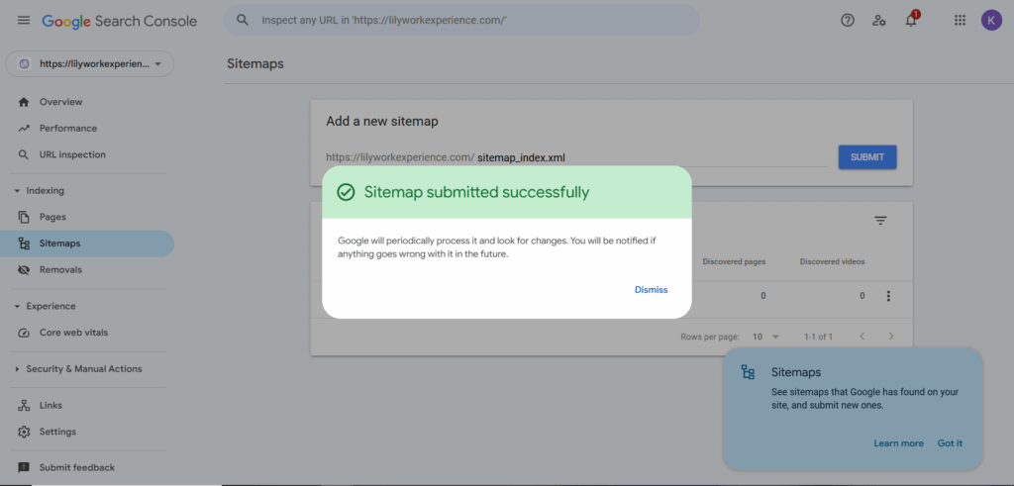Click the search magnifier icon in URL bar
1014x486 pixels.
click(x=243, y=20)
